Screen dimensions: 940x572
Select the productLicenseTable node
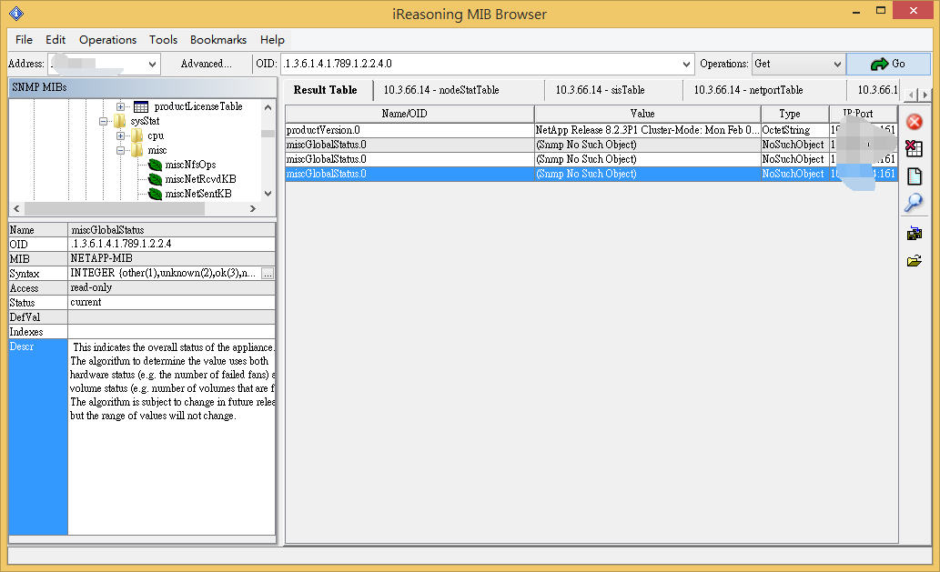(x=197, y=106)
